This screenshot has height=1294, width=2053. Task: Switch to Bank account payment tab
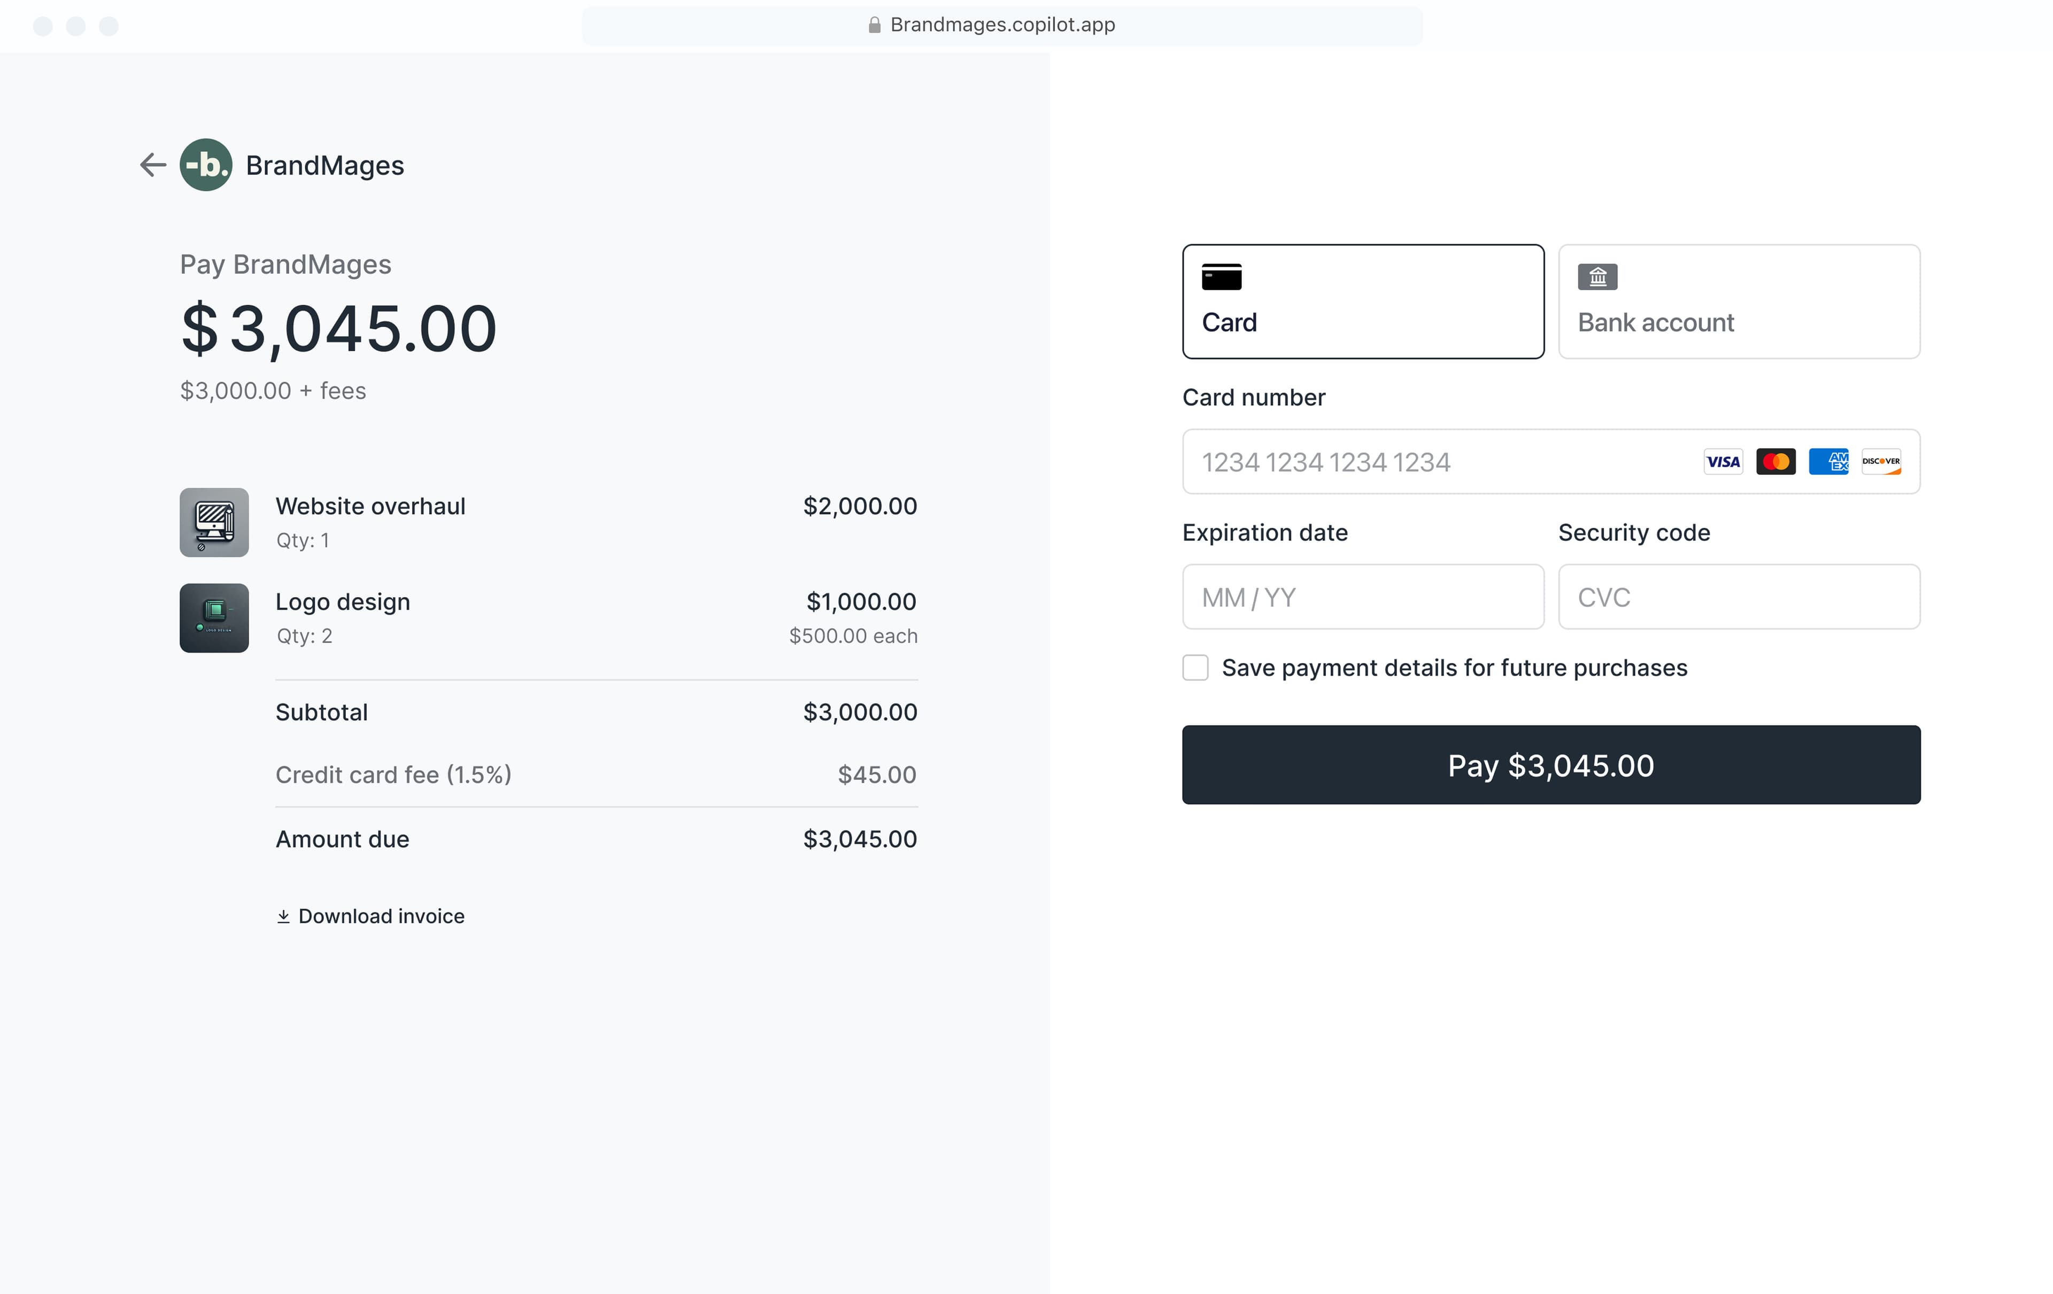(1739, 302)
